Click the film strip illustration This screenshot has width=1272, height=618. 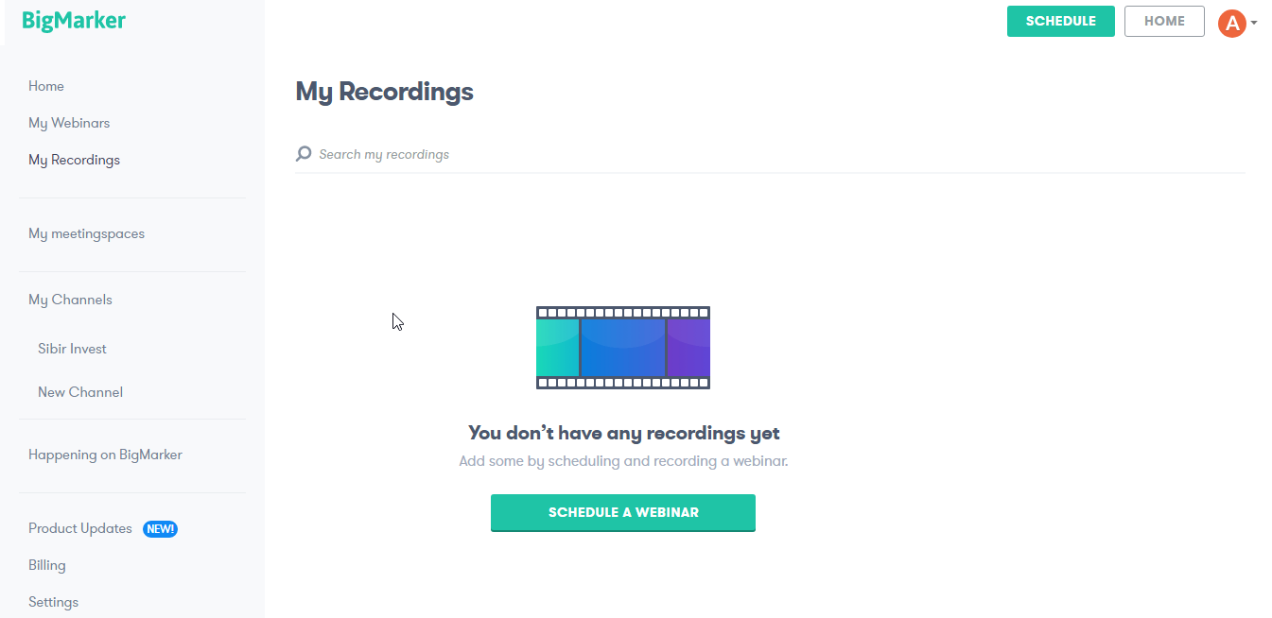click(622, 348)
